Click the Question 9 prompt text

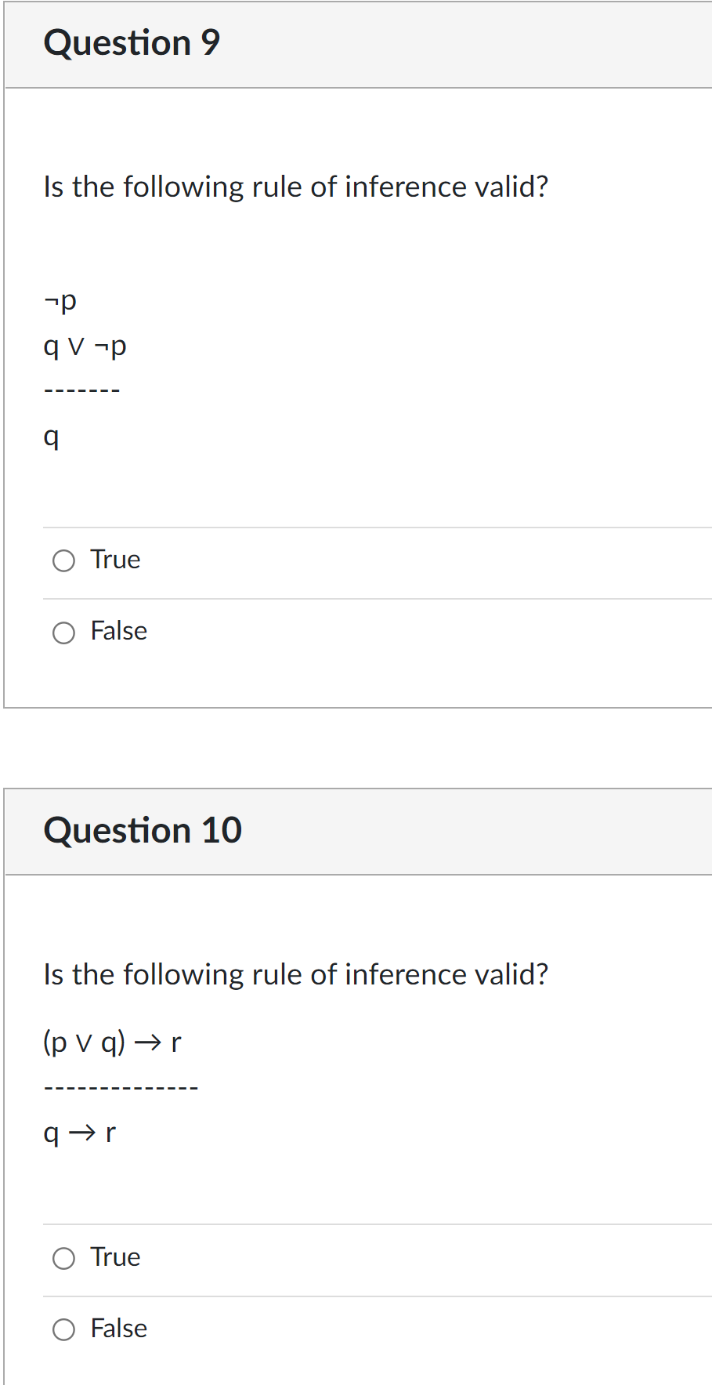click(x=295, y=187)
